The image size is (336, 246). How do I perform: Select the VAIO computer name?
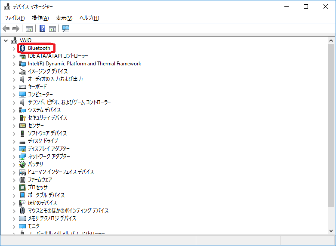coord(25,40)
